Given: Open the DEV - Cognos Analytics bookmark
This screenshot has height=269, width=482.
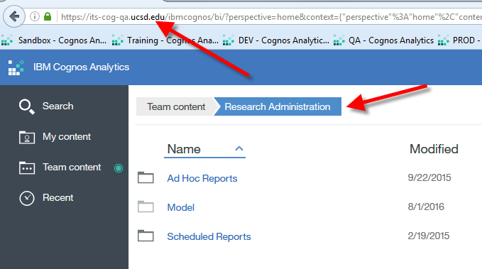Looking at the screenshot, I should pos(283,40).
